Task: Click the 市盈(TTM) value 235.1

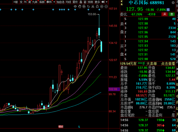Action: (171, 107)
